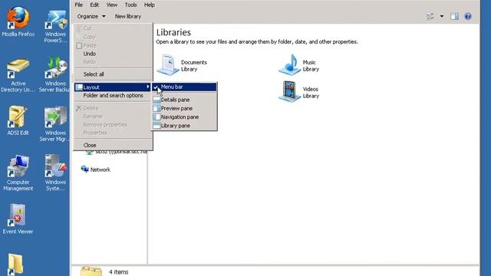Open the view options dropdown arrow
Screen dimensions: 491x276
(442, 16)
